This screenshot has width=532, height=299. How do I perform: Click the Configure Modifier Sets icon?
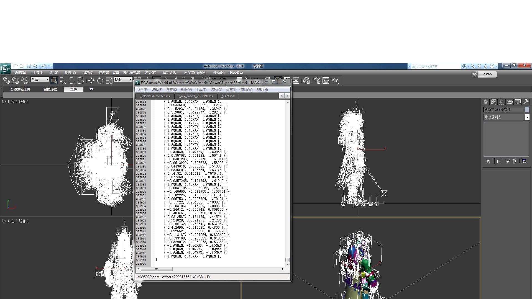[524, 161]
